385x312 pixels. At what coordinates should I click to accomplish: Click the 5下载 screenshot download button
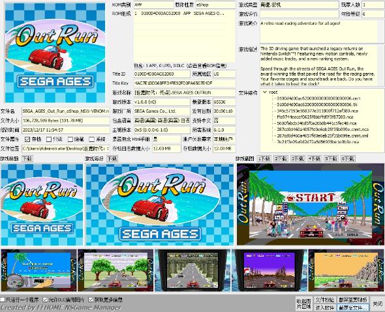pos(331,158)
